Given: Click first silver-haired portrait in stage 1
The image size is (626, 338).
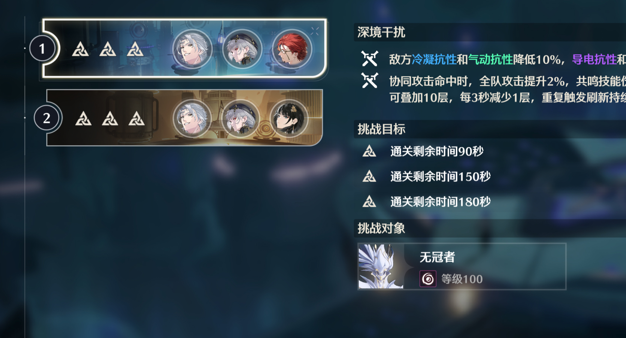Looking at the screenshot, I should [192, 49].
